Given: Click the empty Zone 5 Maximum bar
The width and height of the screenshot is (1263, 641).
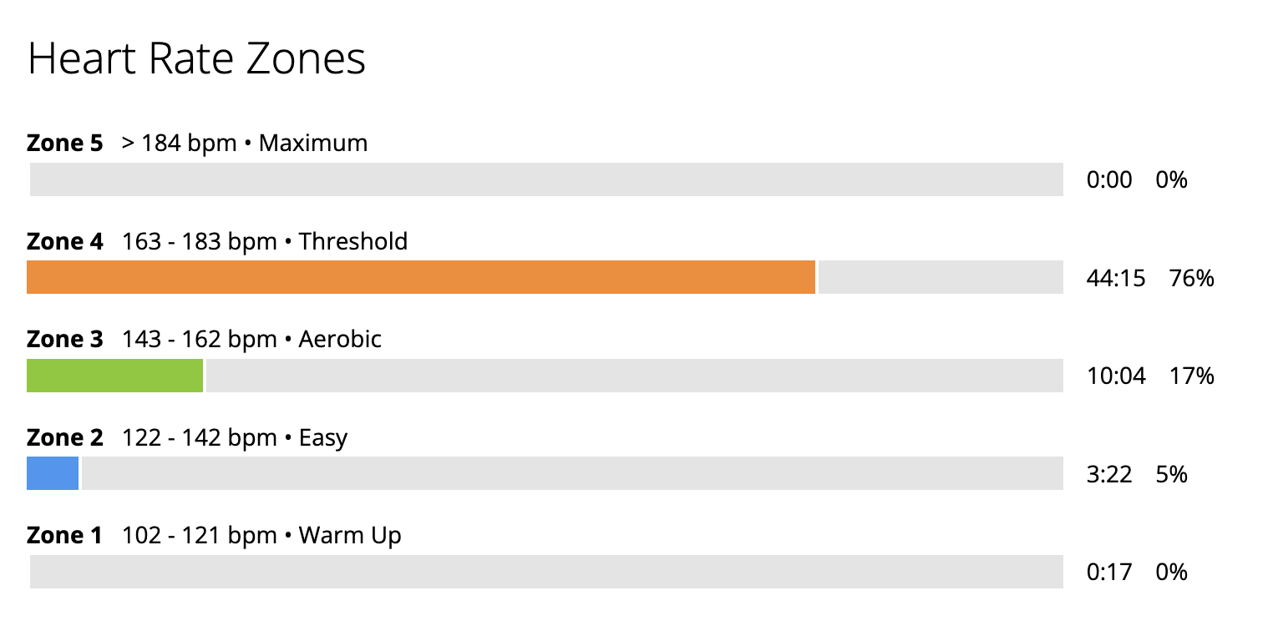Looking at the screenshot, I should [x=546, y=179].
